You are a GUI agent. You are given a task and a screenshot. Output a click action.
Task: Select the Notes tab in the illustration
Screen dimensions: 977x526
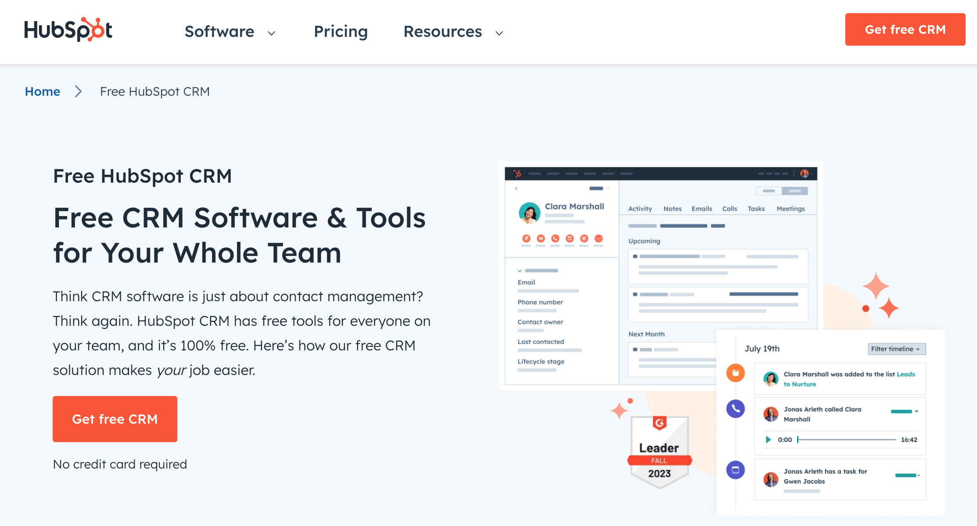pyautogui.click(x=672, y=209)
